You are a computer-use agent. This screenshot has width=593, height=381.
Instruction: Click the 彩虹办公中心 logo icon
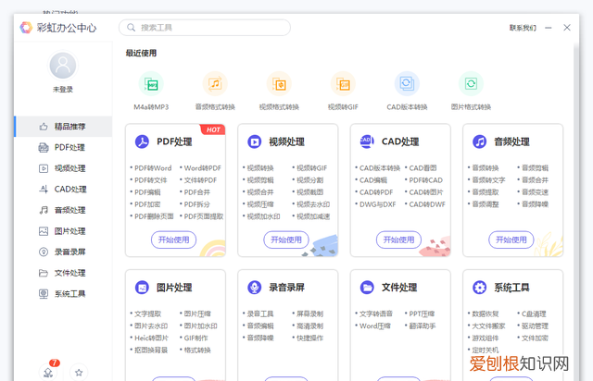(26, 28)
